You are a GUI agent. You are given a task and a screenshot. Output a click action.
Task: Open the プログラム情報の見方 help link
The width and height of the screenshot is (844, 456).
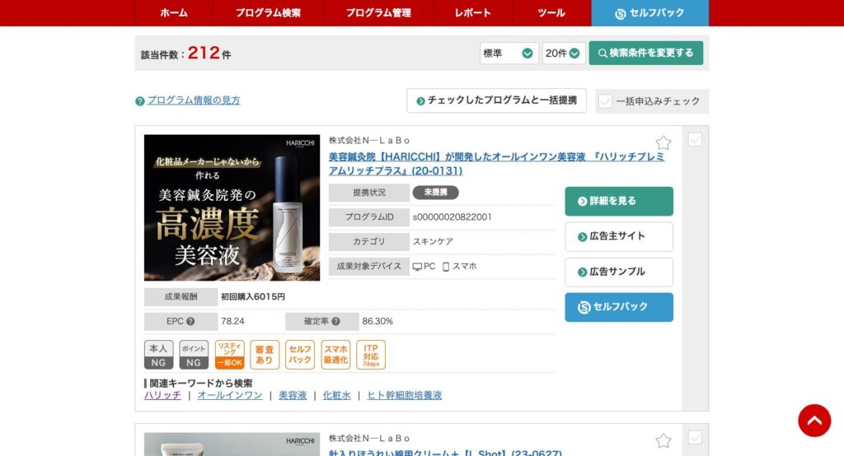coord(194,100)
